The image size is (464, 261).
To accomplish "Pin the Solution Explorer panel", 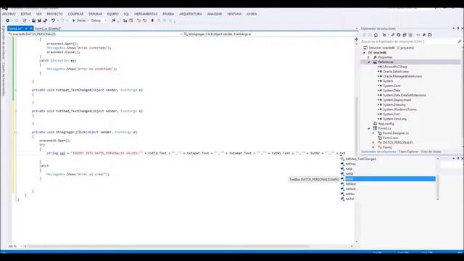I will pyautogui.click(x=457, y=28).
